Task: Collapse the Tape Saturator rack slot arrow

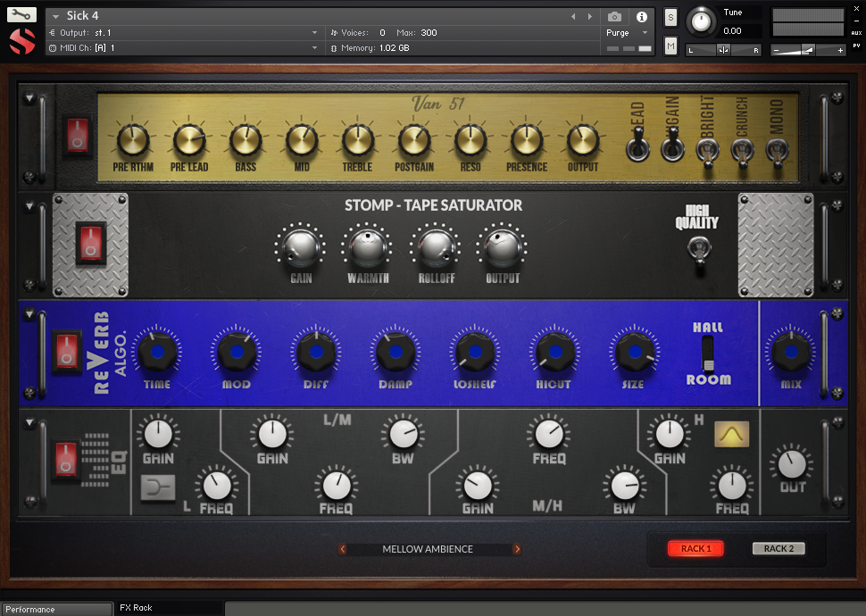Action: tap(29, 206)
